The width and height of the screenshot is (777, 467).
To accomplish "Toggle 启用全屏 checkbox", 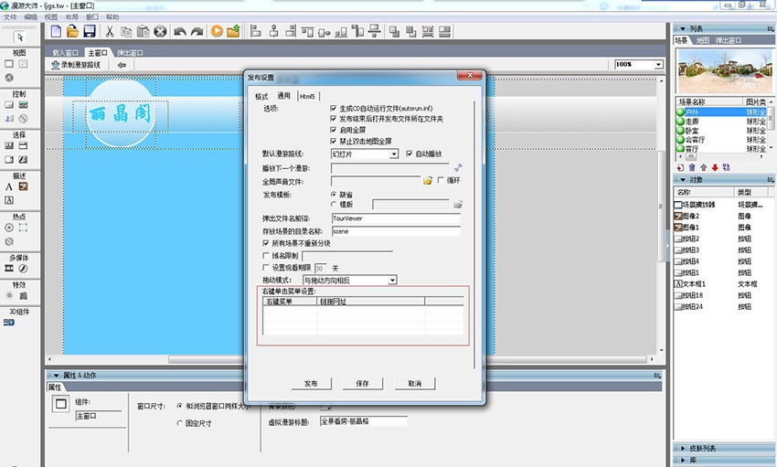I will click(334, 130).
